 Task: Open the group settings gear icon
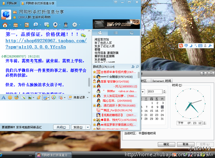click(74, 25)
